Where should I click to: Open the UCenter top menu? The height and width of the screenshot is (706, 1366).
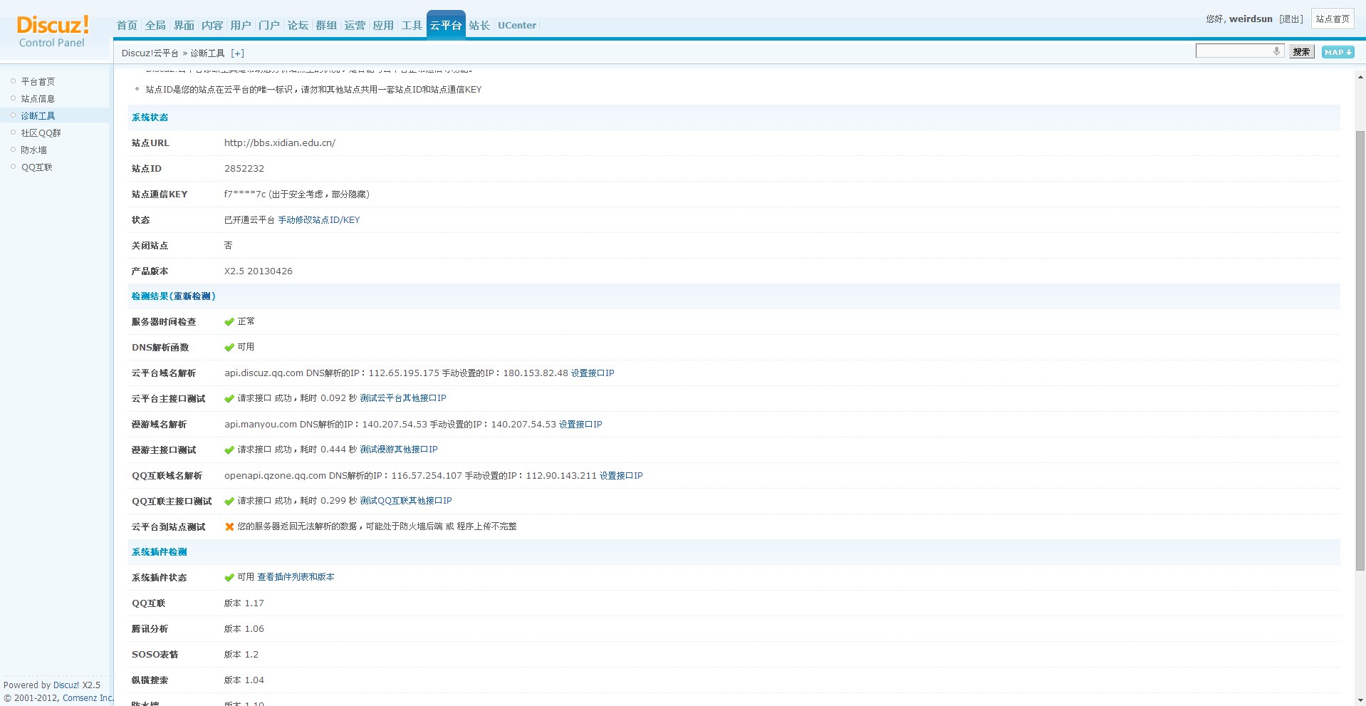click(x=517, y=26)
